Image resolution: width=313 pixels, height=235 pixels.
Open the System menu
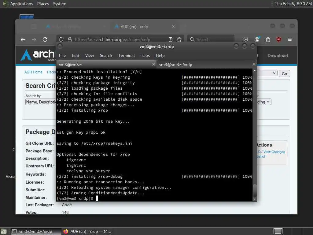tap(60, 4)
